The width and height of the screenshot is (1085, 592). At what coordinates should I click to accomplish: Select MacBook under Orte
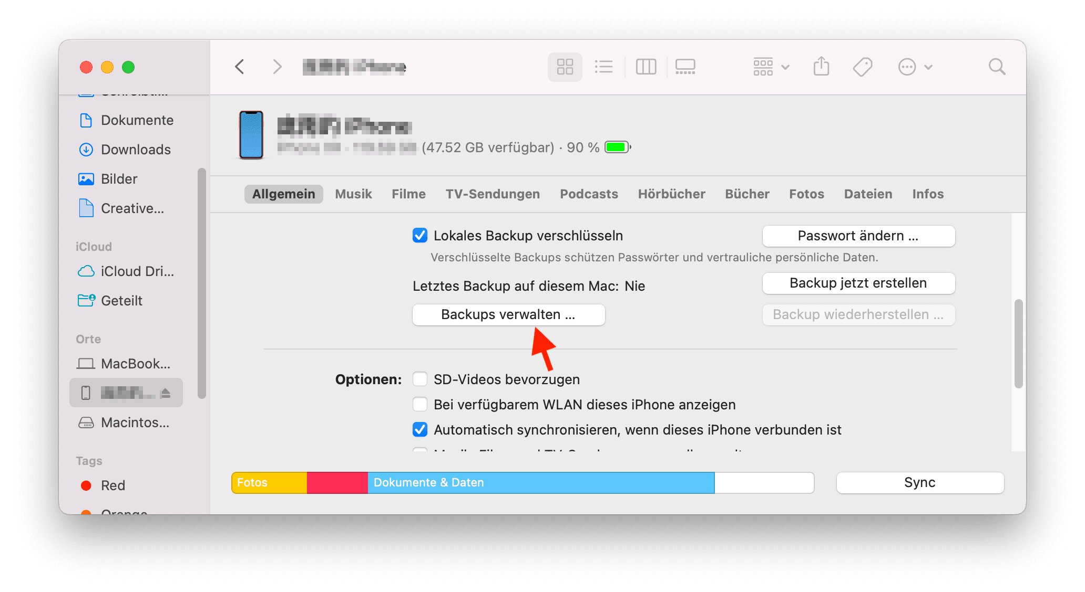[126, 364]
